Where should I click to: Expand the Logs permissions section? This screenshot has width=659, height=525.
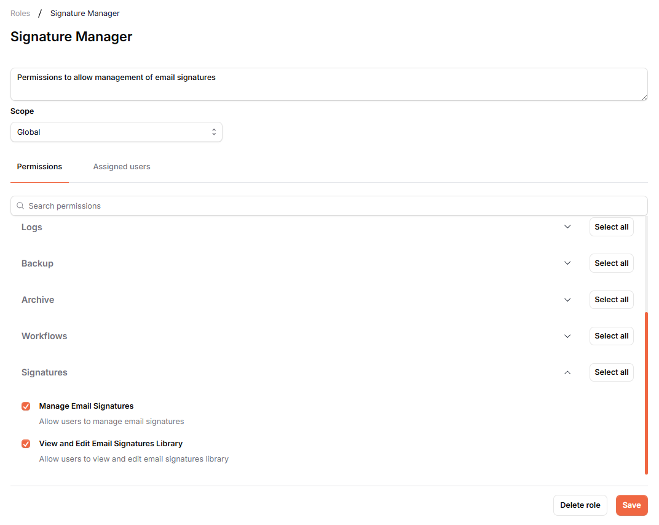pos(567,226)
